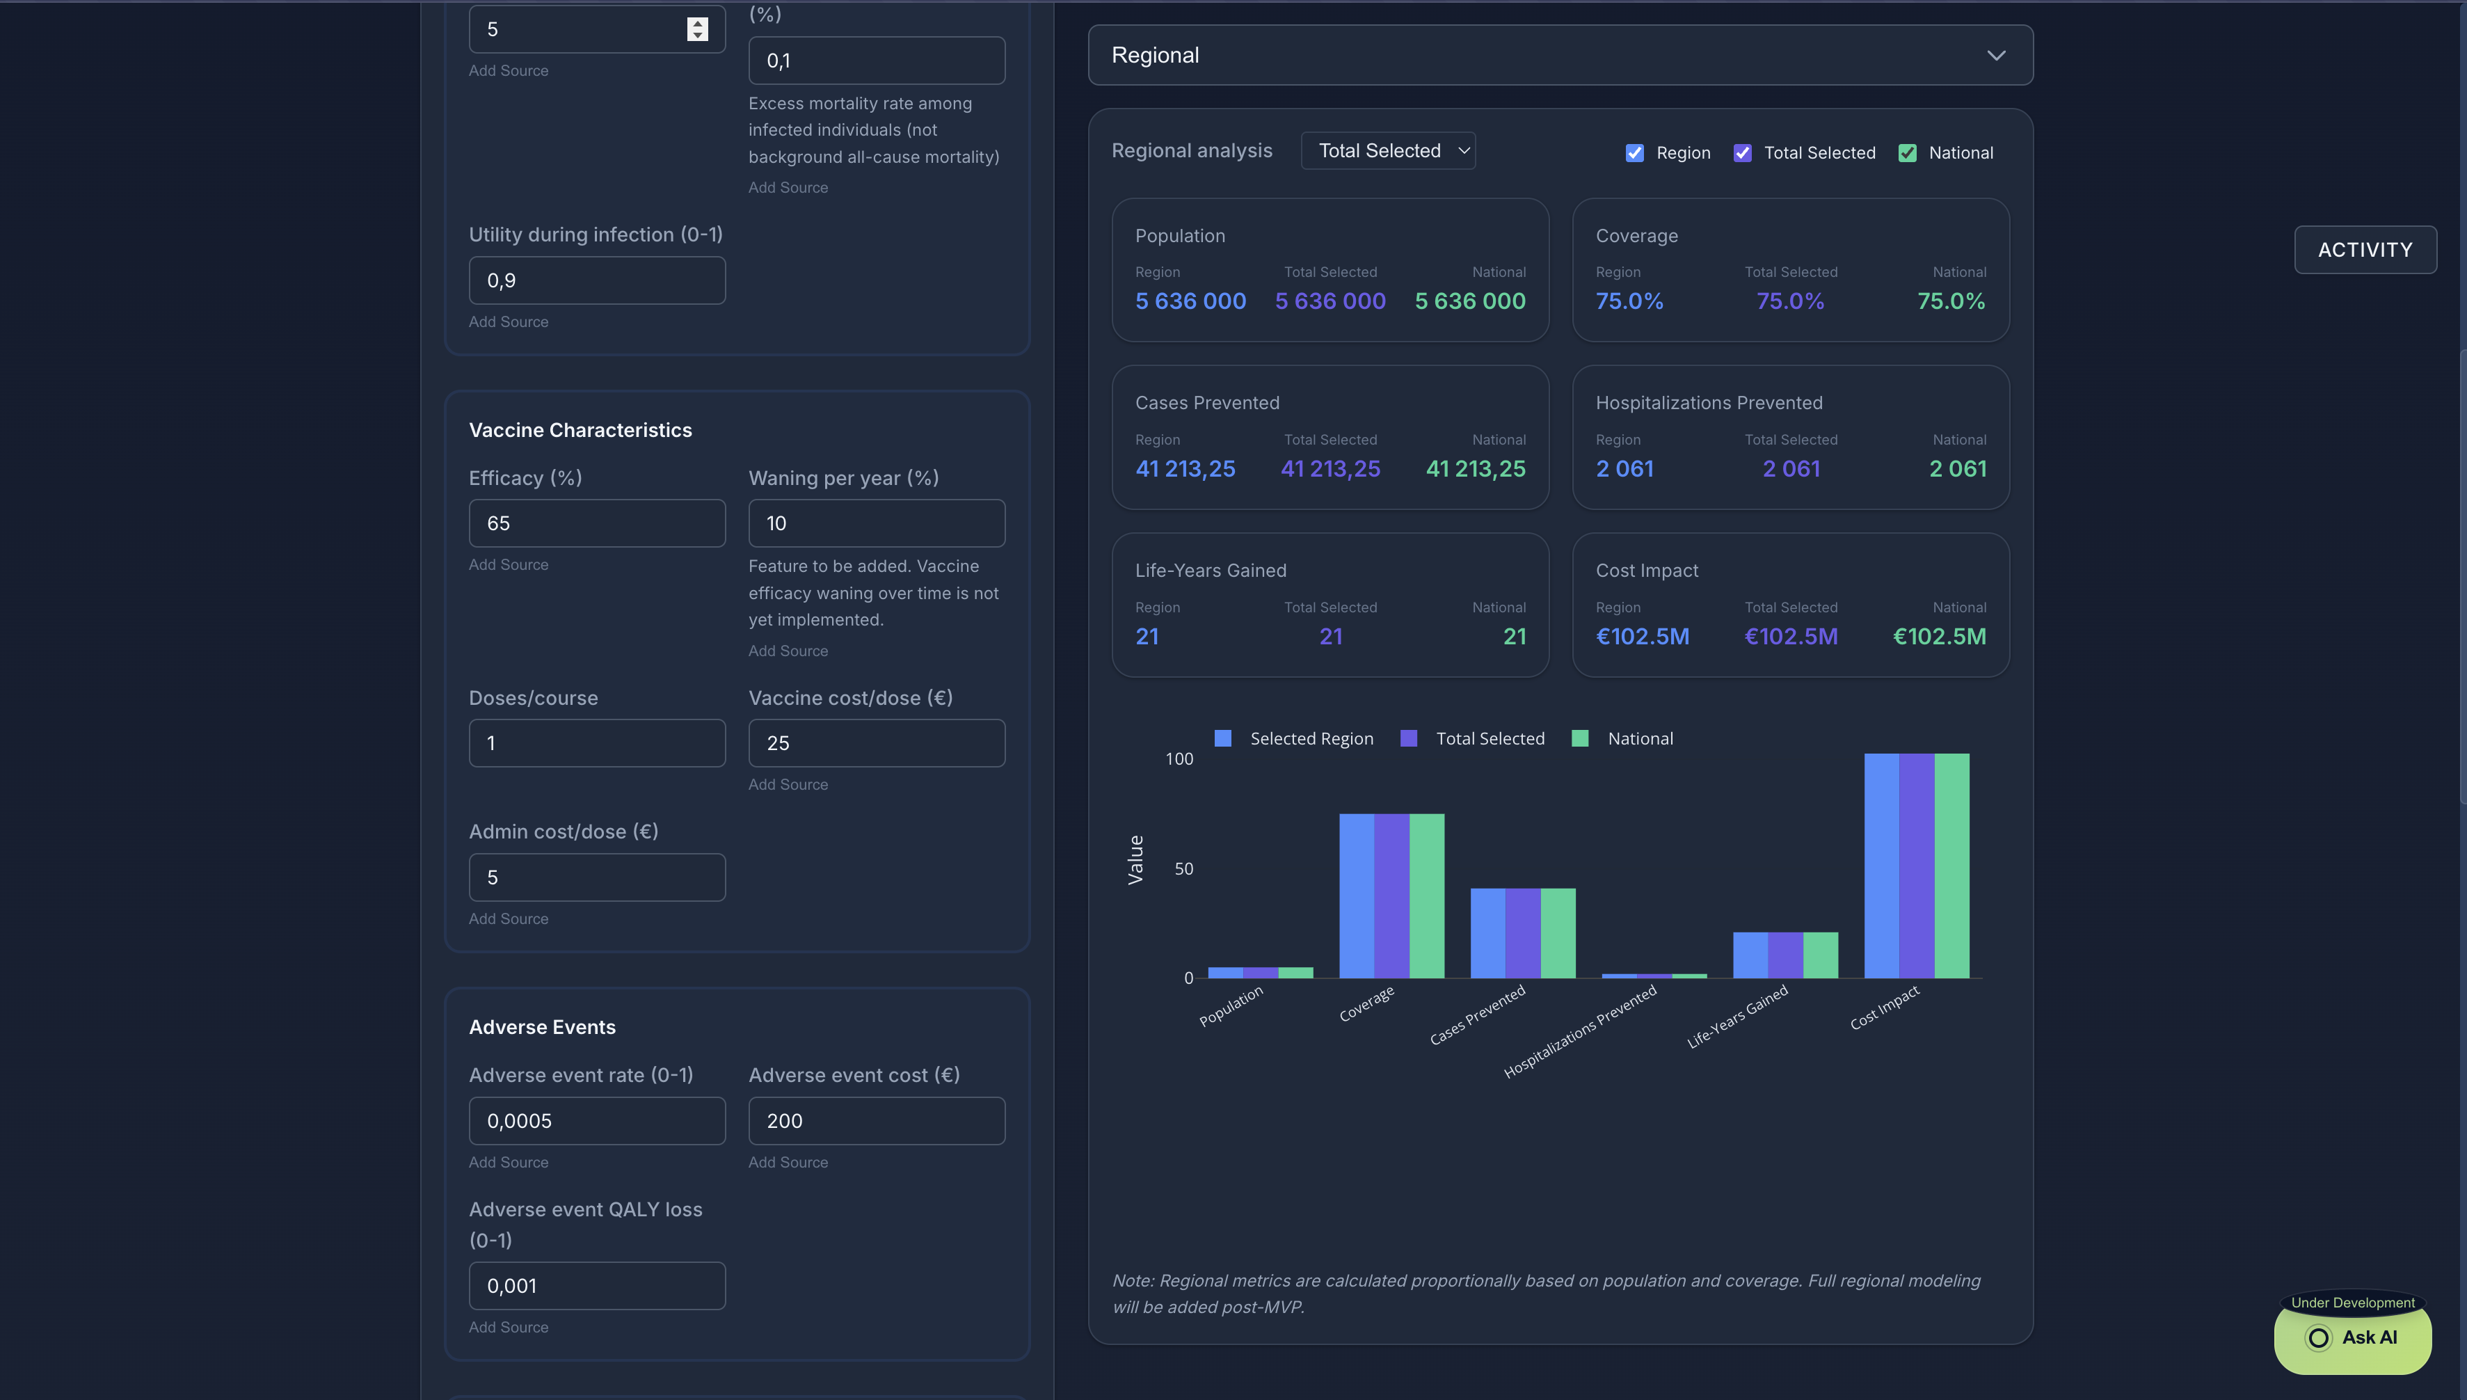Click the chevron on the Regional dropdown

tap(1997, 56)
